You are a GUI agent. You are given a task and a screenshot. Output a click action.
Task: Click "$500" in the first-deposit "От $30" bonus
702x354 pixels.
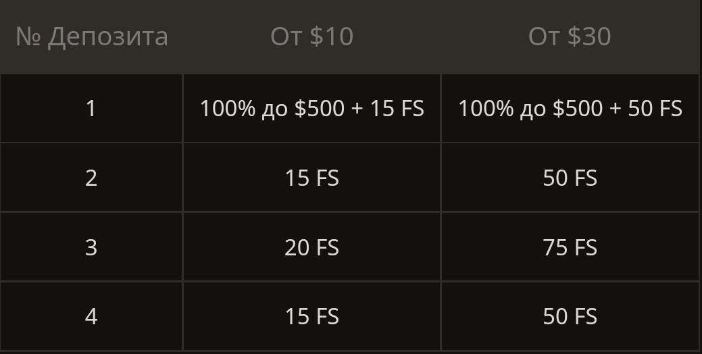(578, 109)
